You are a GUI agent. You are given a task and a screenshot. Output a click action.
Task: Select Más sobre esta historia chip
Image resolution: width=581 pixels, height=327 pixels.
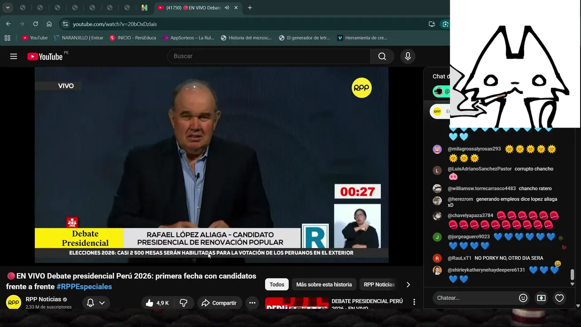(324, 284)
